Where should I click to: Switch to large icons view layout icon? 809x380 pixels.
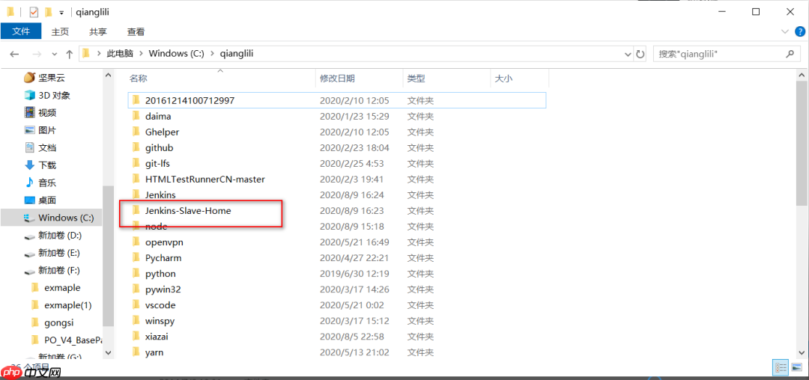point(796,367)
